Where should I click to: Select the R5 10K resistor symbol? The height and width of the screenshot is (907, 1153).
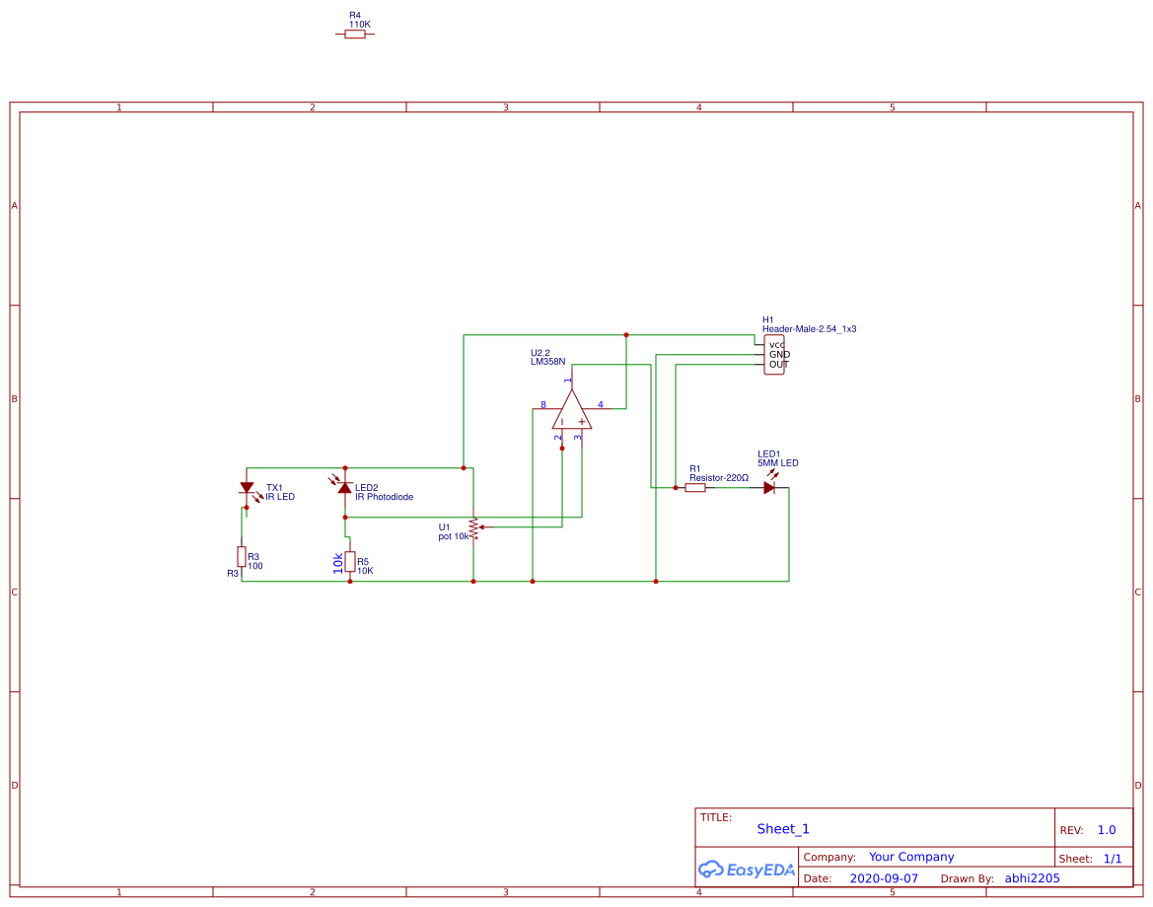(x=352, y=561)
